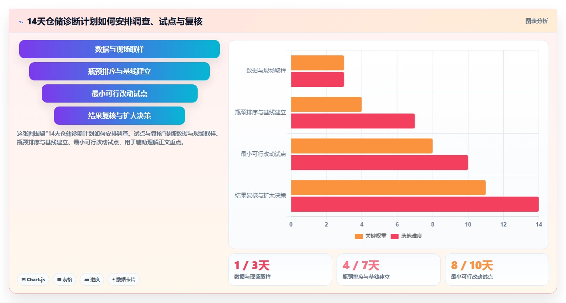Click the x-axis tick label 12

[503, 224]
